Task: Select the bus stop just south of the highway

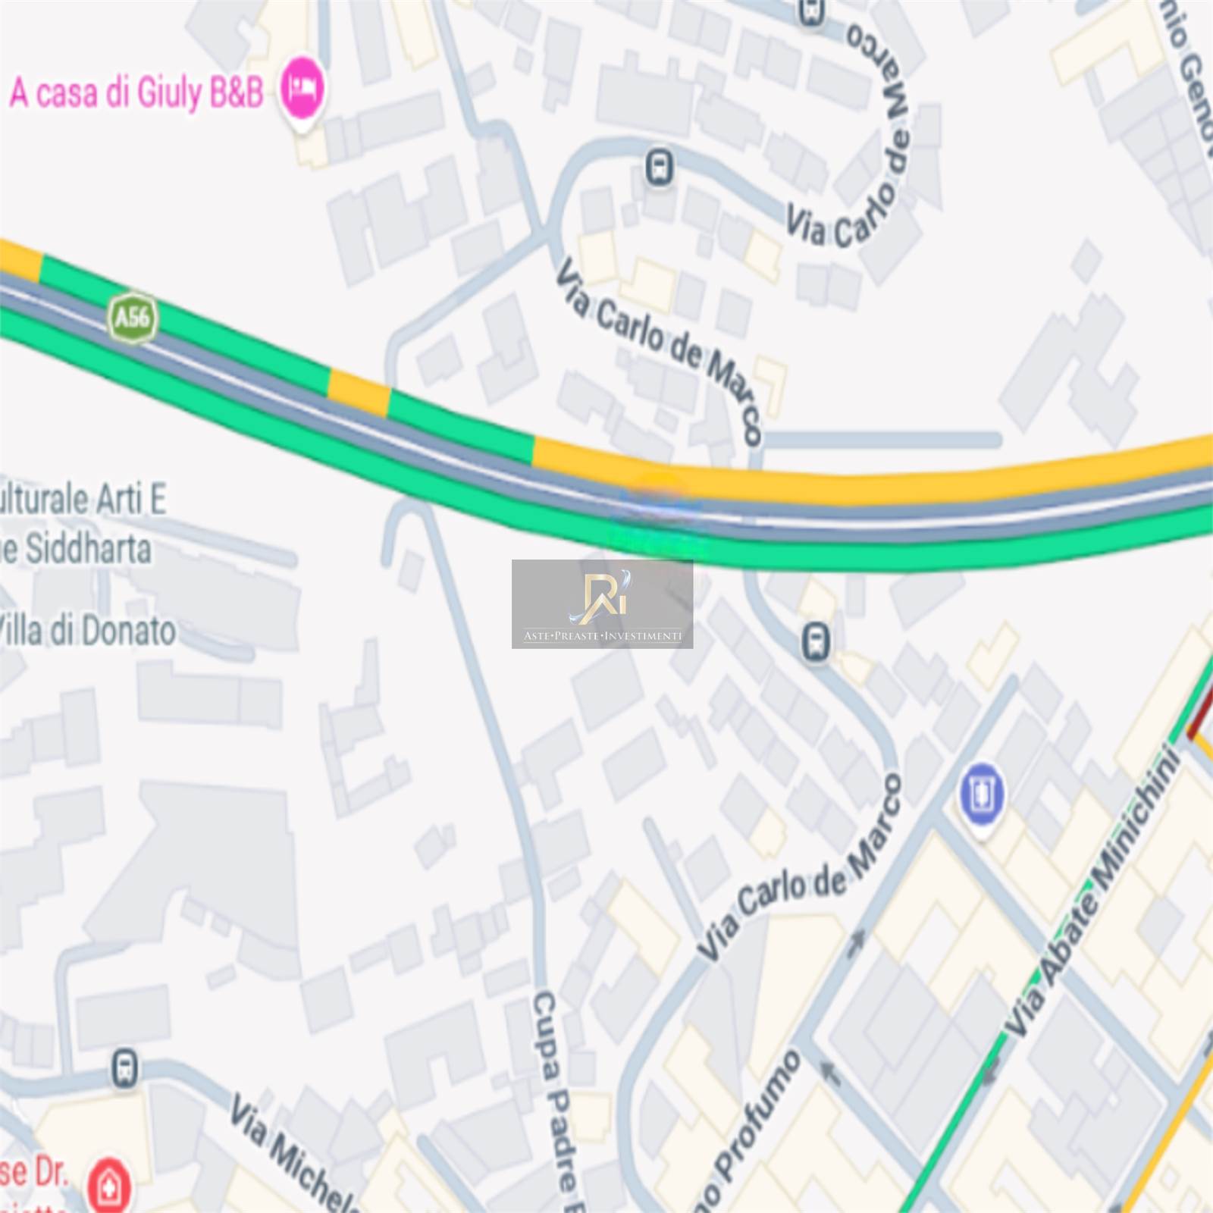Action: pyautogui.click(x=816, y=642)
